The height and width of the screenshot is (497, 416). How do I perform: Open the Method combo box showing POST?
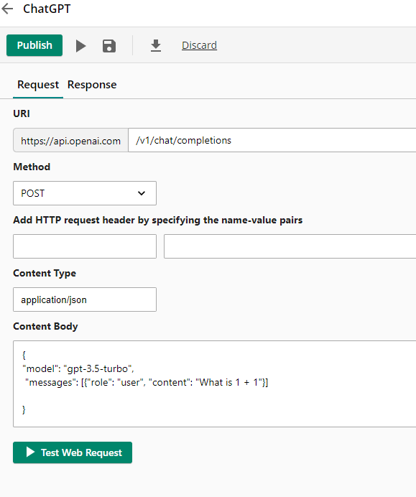tap(85, 193)
